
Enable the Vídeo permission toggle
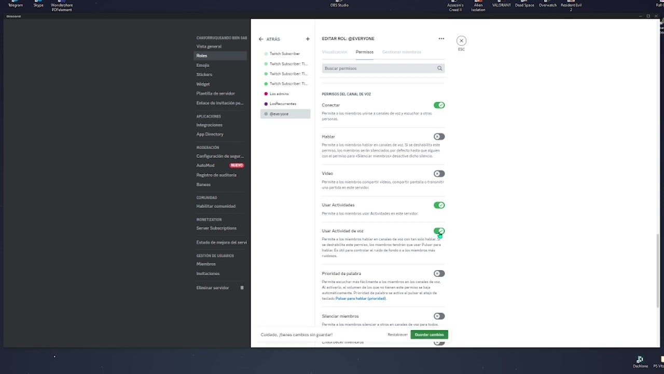439,173
